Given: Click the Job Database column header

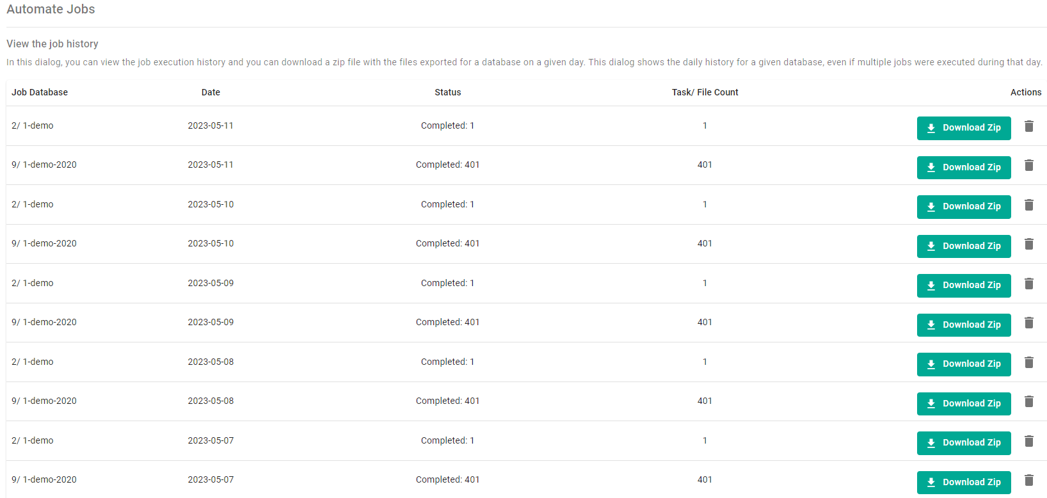Looking at the screenshot, I should (x=40, y=92).
